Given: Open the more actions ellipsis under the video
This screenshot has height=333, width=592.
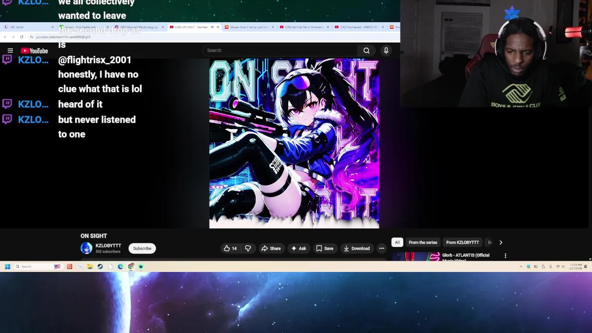Looking at the screenshot, I should pos(382,248).
